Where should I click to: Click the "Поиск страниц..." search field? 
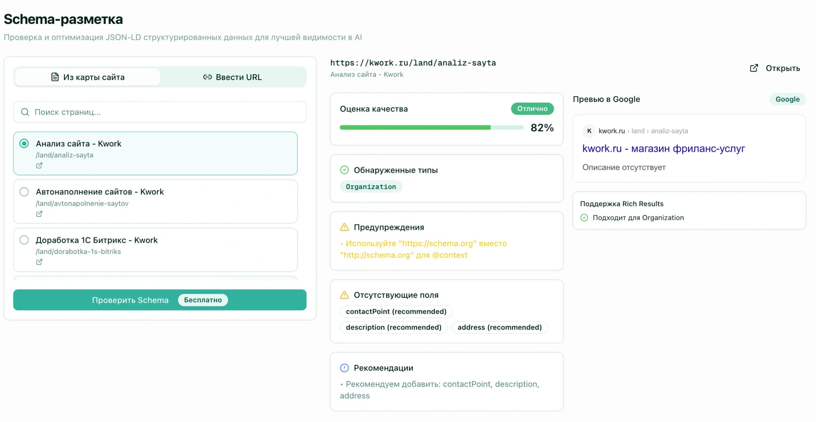159,112
